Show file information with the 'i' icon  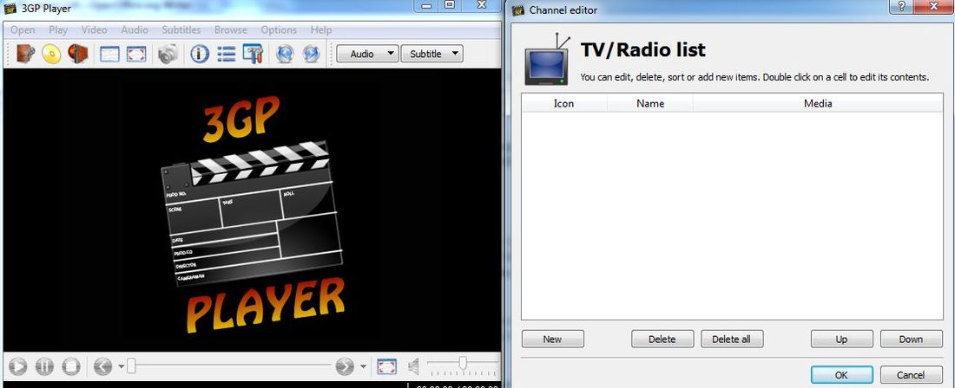199,54
